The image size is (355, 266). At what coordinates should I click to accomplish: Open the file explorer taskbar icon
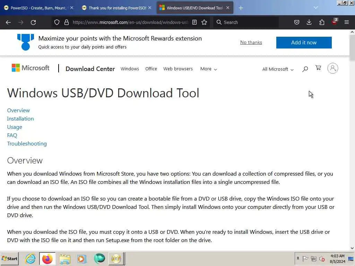pos(65,258)
